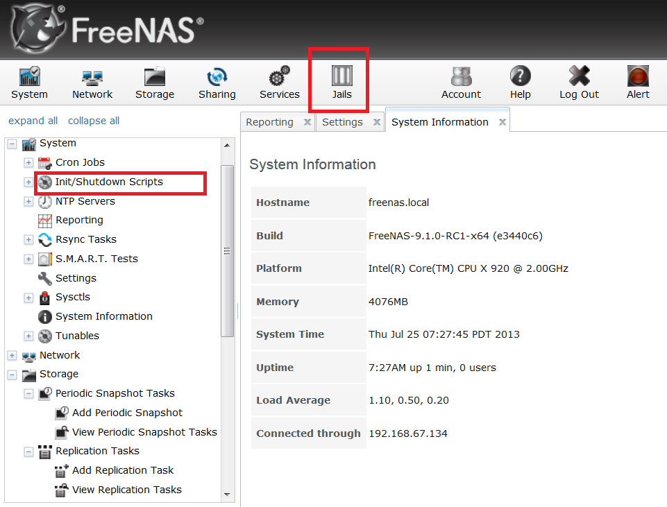
Task: Expand the NTP Servers node
Action: point(28,201)
